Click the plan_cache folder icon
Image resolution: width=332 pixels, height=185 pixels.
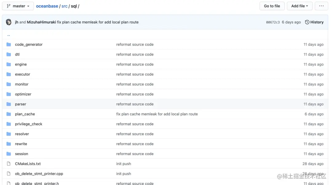tap(9, 114)
